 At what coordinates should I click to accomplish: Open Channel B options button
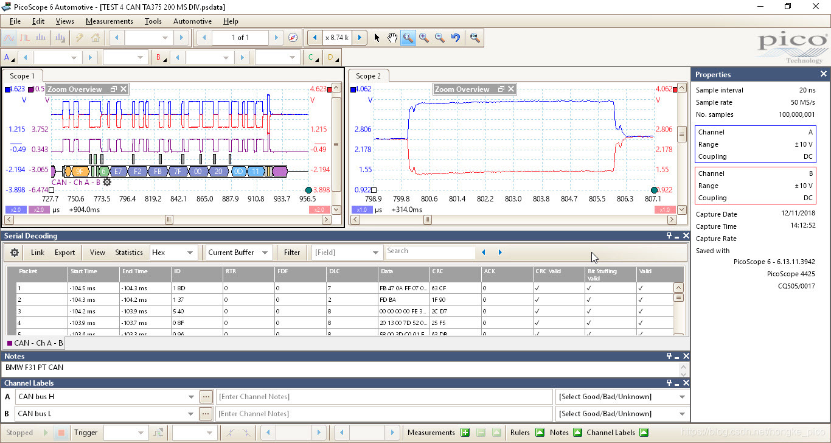click(161, 58)
